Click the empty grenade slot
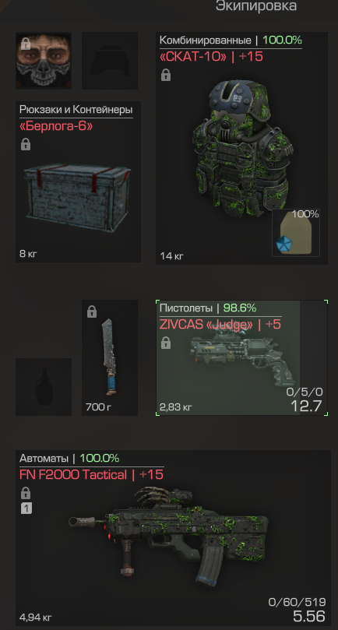Image resolution: width=338 pixels, height=630 pixels. point(44,387)
